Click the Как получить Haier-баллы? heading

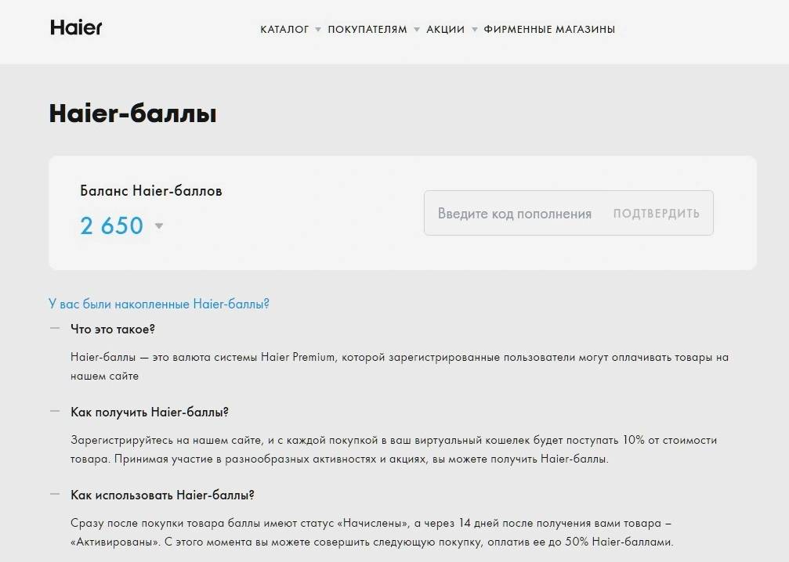[150, 412]
